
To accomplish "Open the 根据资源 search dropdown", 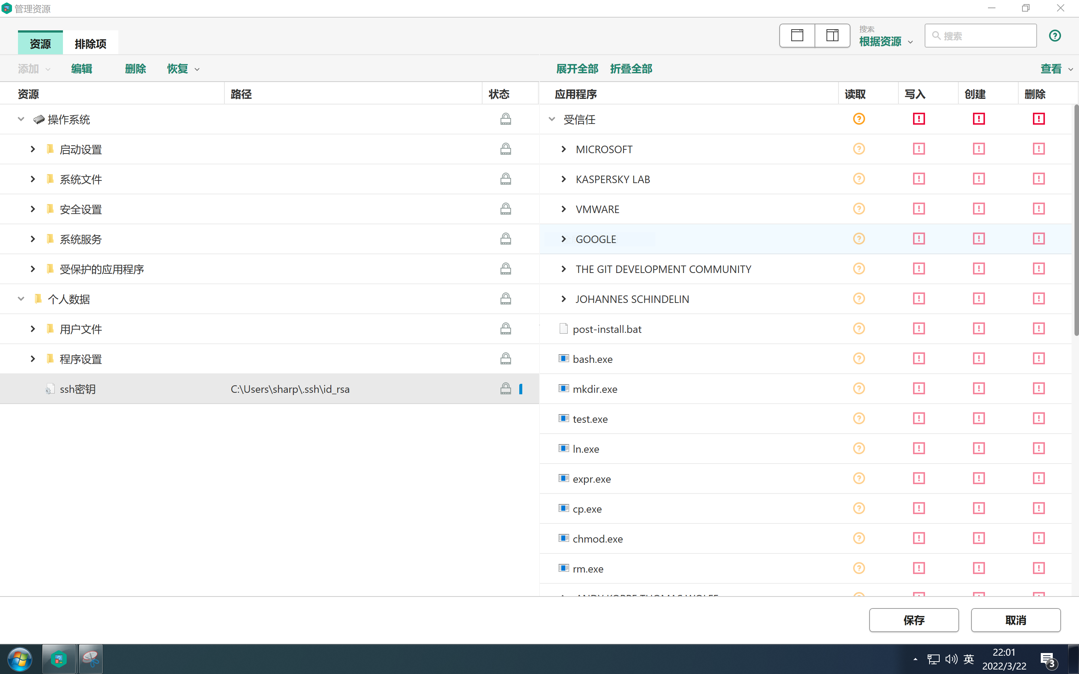I will point(886,42).
